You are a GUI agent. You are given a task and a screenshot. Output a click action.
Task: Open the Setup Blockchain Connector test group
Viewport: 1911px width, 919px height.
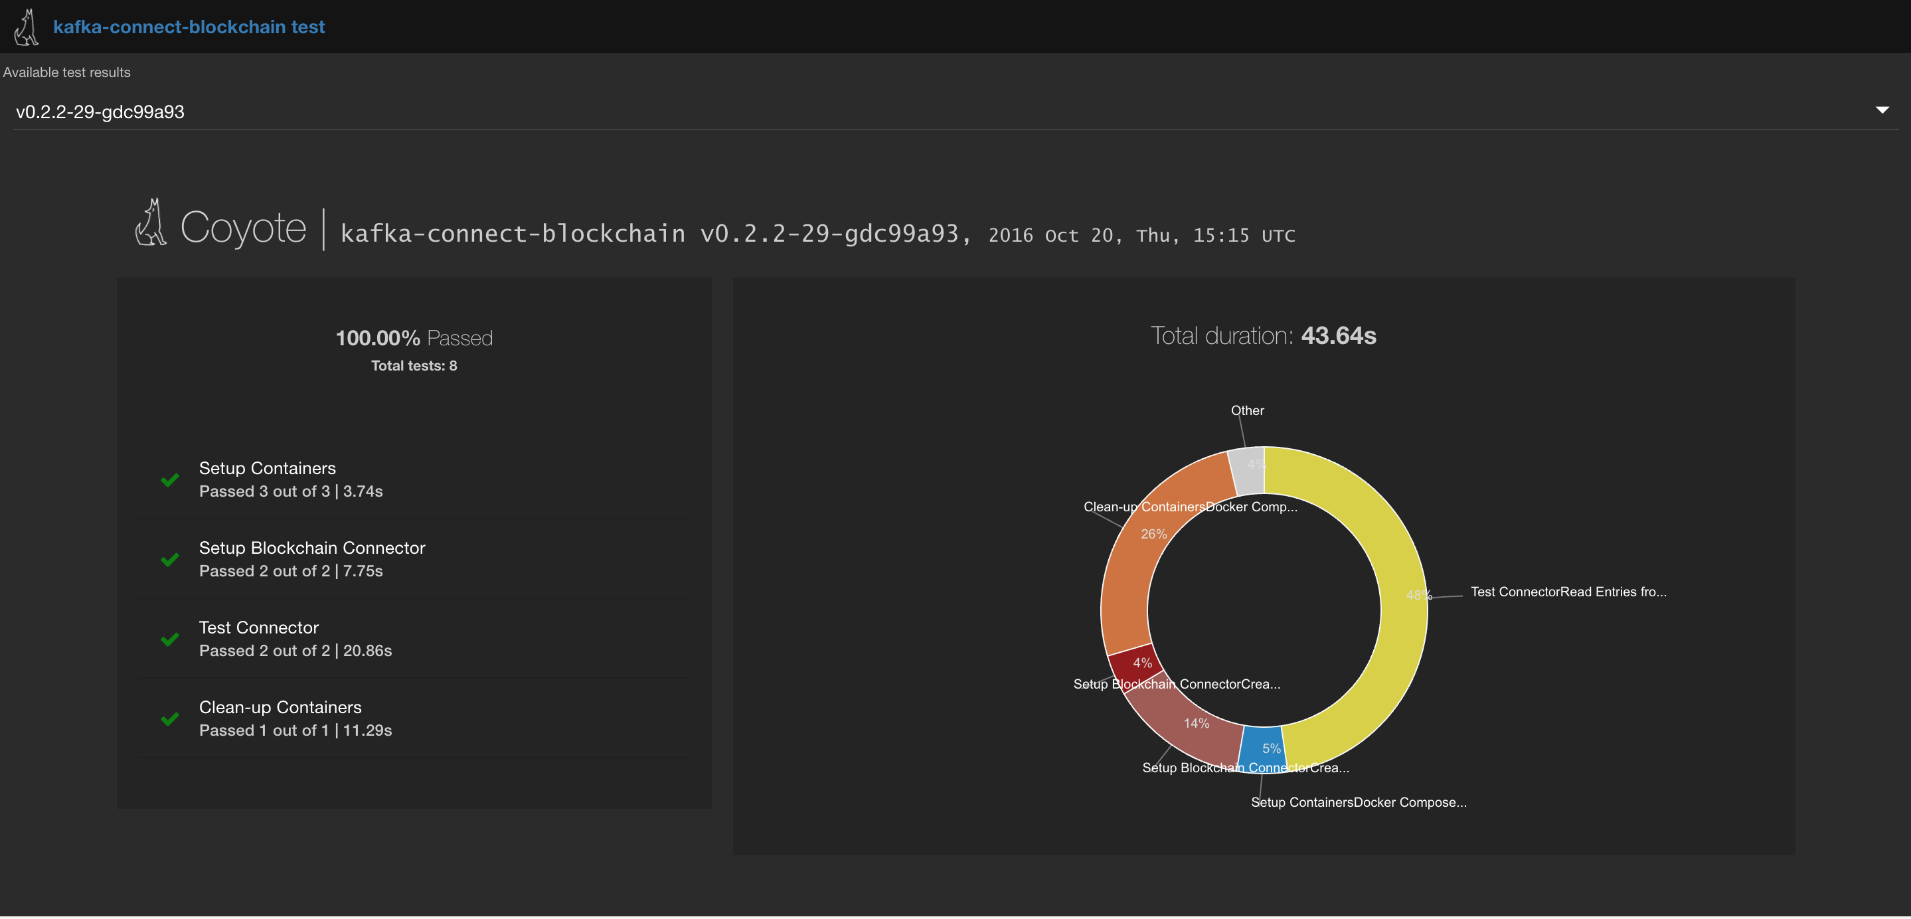[x=414, y=559]
